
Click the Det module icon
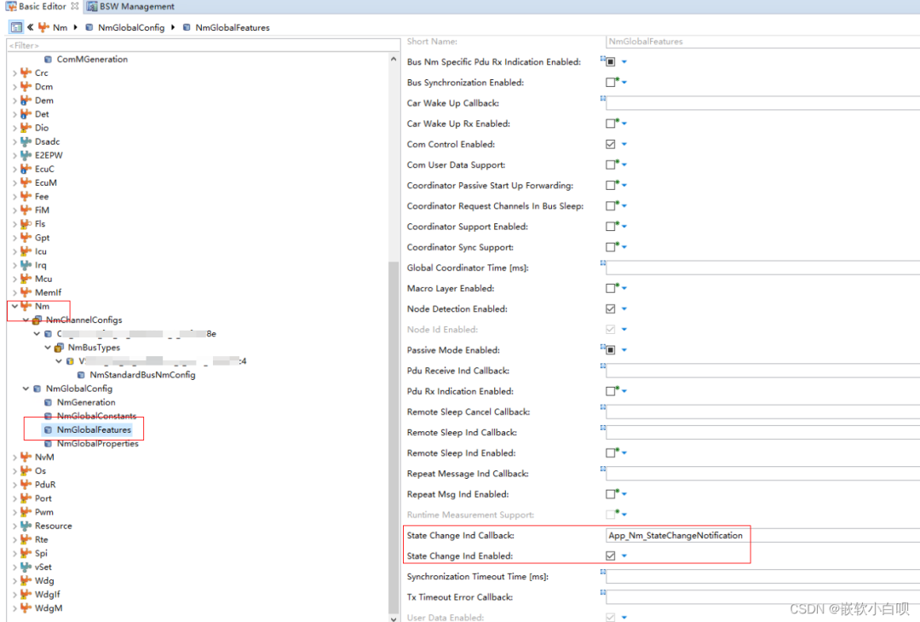click(x=26, y=114)
